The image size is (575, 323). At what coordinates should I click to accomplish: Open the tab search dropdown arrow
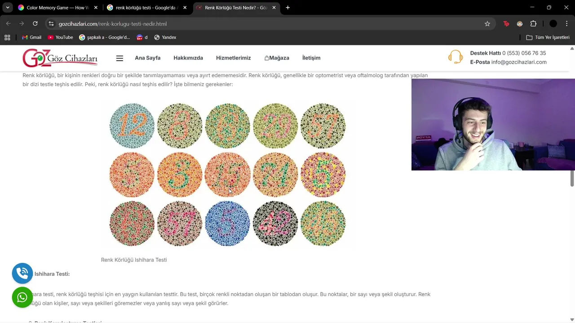(x=8, y=8)
